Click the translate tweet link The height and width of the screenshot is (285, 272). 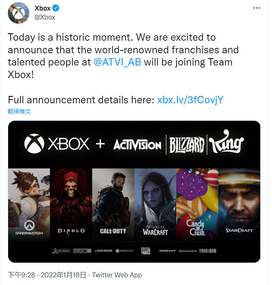[x=19, y=111]
